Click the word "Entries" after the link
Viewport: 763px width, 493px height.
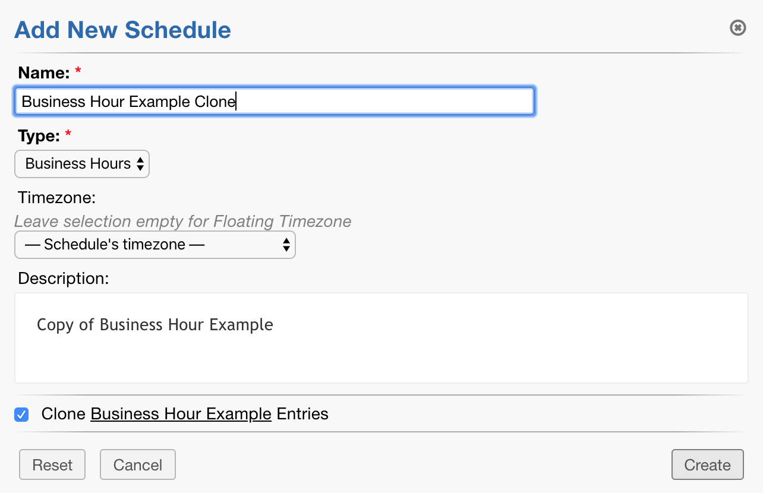302,414
